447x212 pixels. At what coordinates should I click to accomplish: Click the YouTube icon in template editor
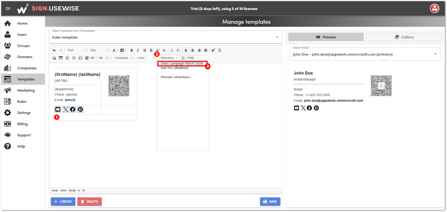(x=58, y=109)
